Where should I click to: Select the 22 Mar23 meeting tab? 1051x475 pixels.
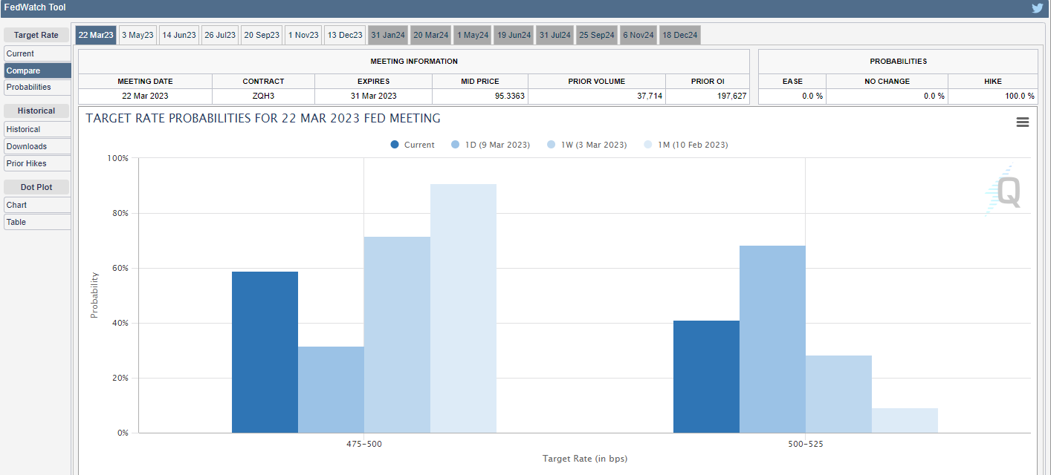click(x=96, y=35)
